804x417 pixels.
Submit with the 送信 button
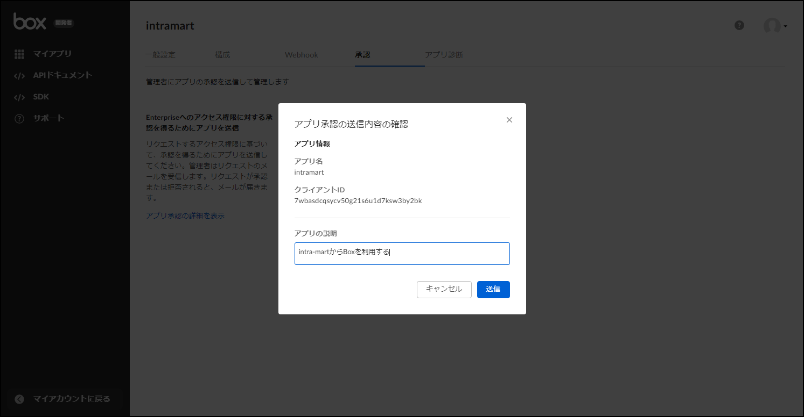[493, 289]
